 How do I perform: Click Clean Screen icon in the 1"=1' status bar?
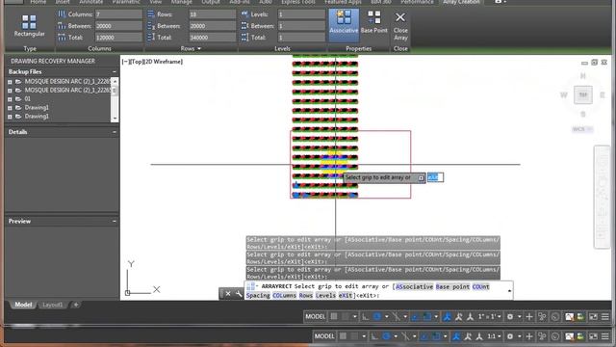pos(593,317)
